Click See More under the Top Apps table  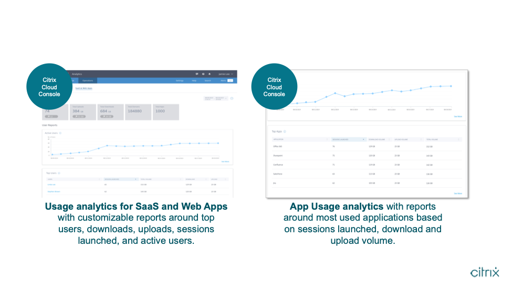click(458, 193)
